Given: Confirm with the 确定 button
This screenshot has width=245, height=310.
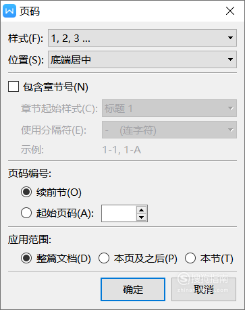Looking at the screenshot, I should tap(133, 289).
